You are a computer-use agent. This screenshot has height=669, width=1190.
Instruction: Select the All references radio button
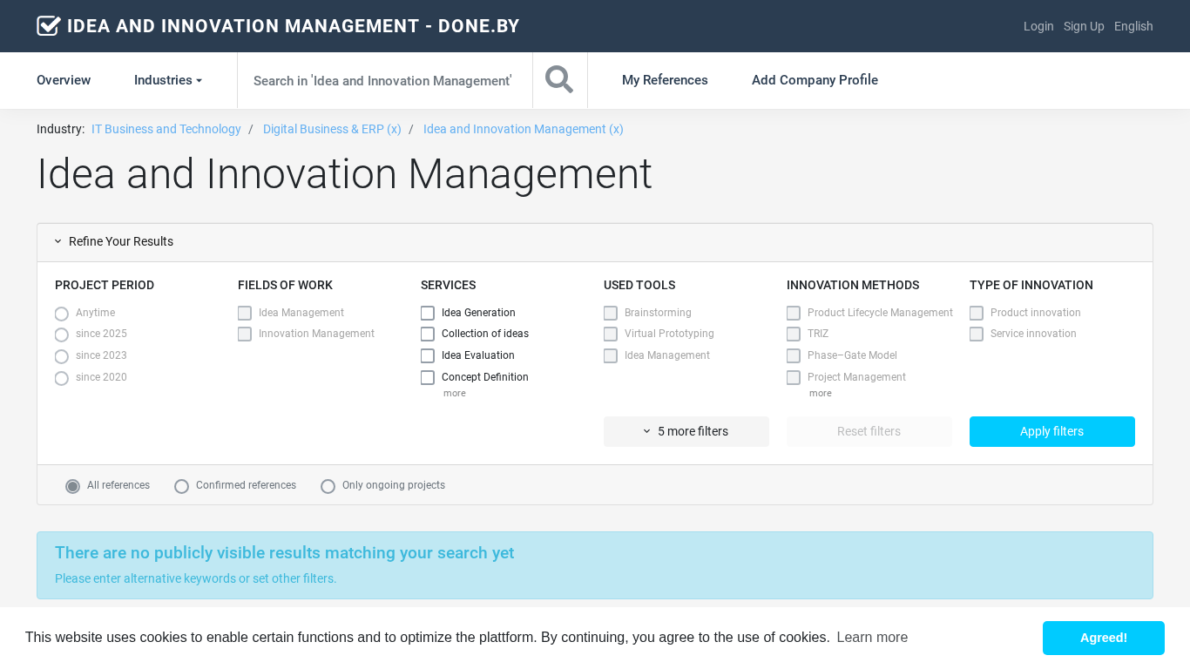[x=73, y=486]
